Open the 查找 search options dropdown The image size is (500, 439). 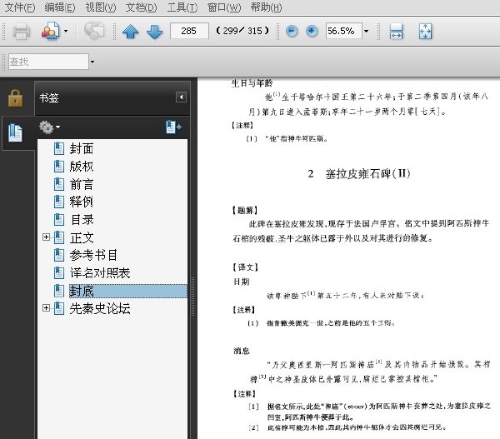click(x=92, y=62)
